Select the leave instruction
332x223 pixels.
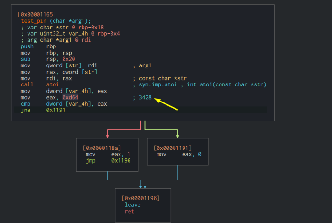pos(132,204)
